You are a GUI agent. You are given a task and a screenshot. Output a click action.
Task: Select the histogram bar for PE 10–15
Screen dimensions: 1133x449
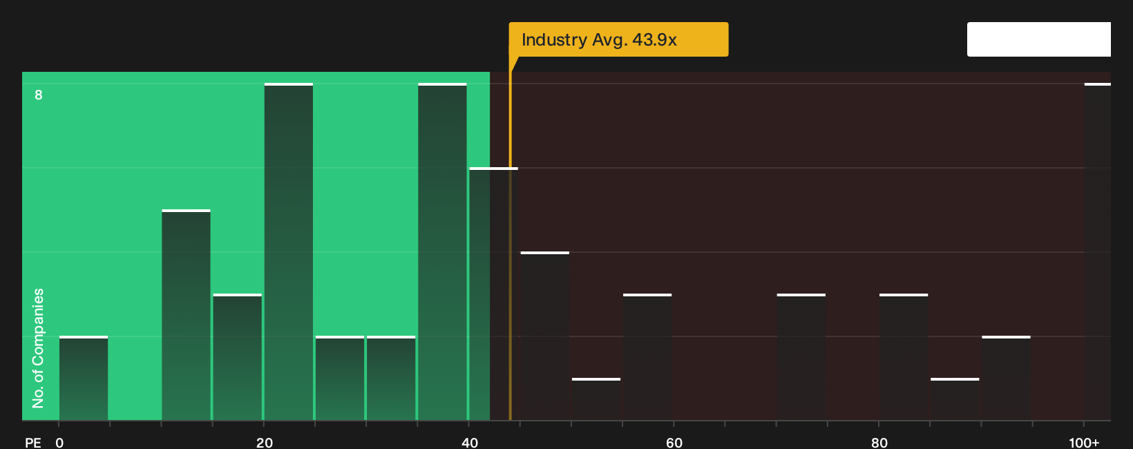click(186, 315)
